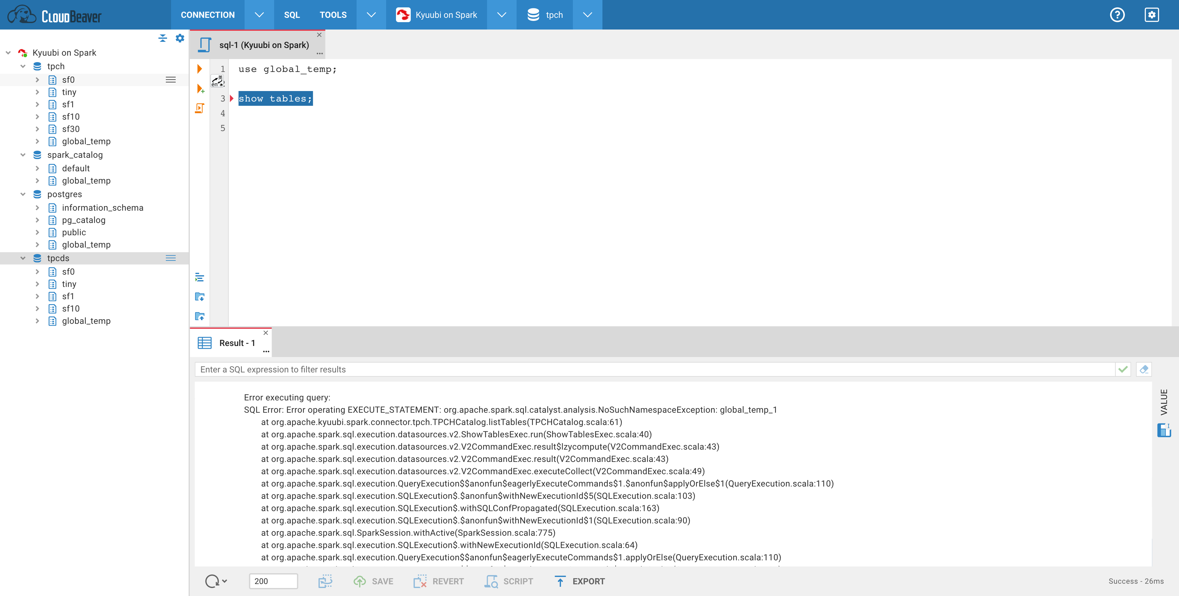Open the auto-refresh dropdown arrow
This screenshot has width=1179, height=596.
tap(225, 581)
